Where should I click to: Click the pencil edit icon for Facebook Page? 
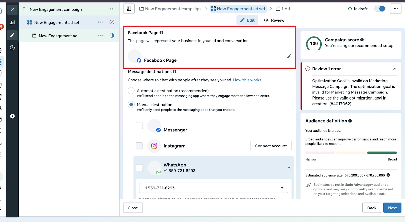289,56
